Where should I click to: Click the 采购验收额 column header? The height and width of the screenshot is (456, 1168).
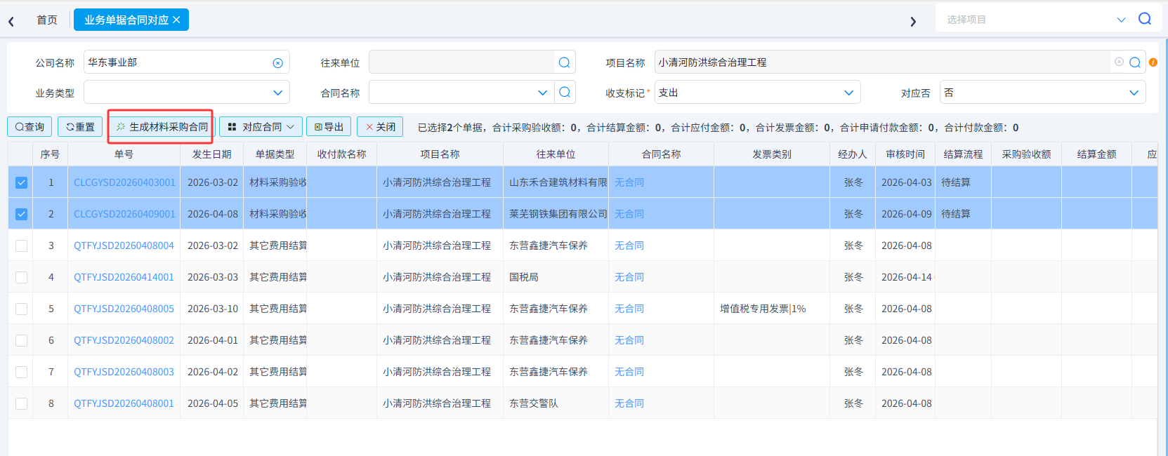pyautogui.click(x=1026, y=154)
